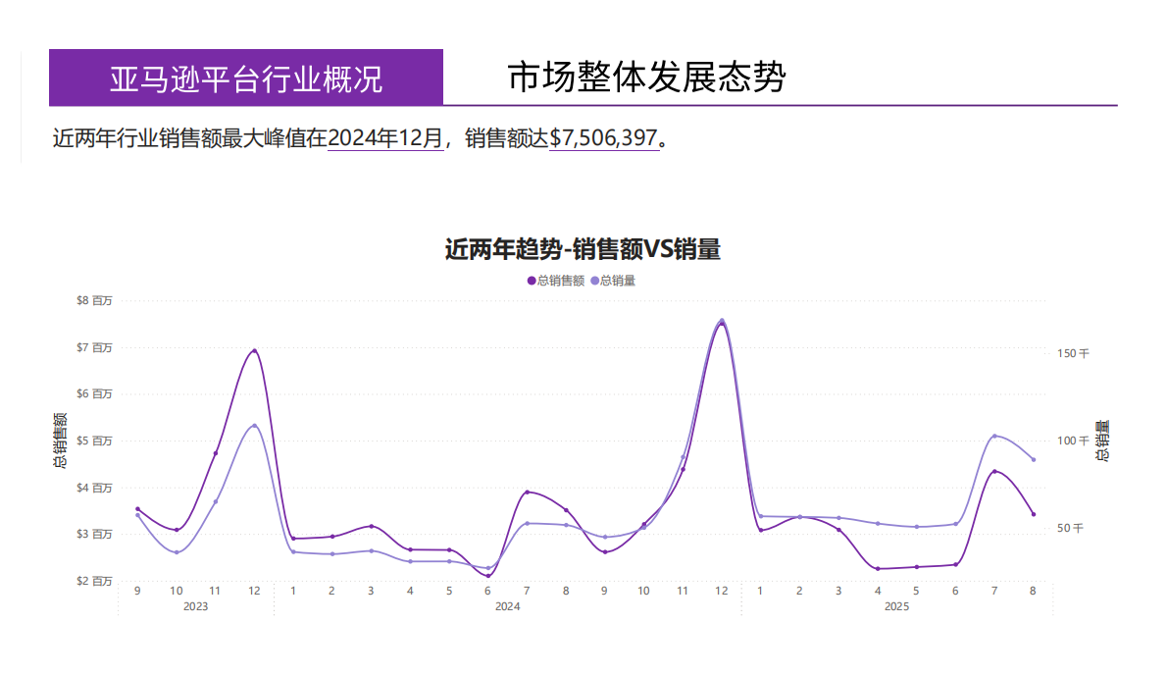Click the underlined 2024年12月 text
1167x675 pixels.
pyautogui.click(x=385, y=137)
